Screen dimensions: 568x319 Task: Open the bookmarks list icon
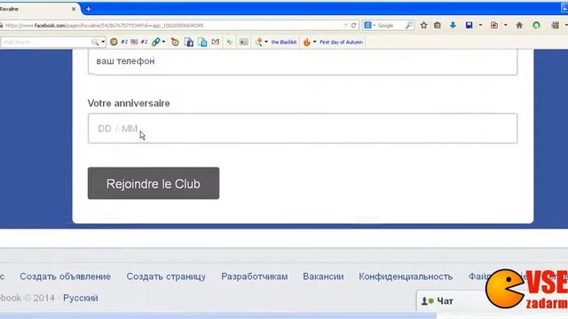tap(438, 26)
